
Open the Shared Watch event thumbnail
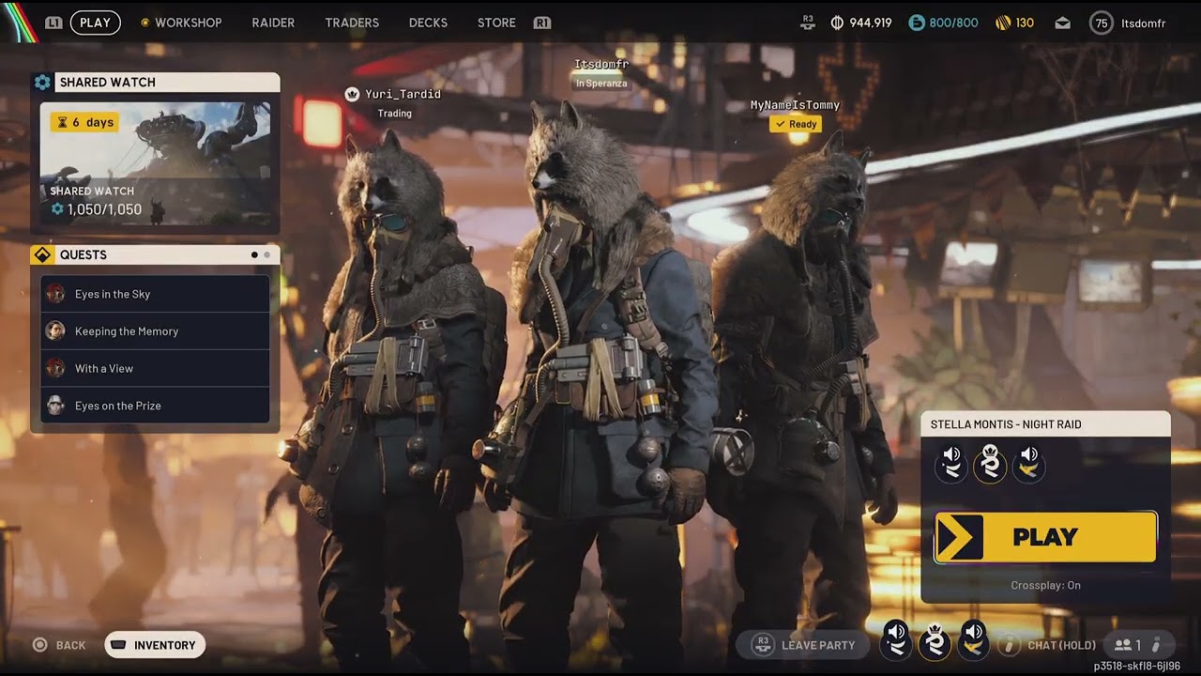(155, 164)
